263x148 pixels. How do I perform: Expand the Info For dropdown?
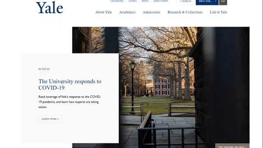207,2
